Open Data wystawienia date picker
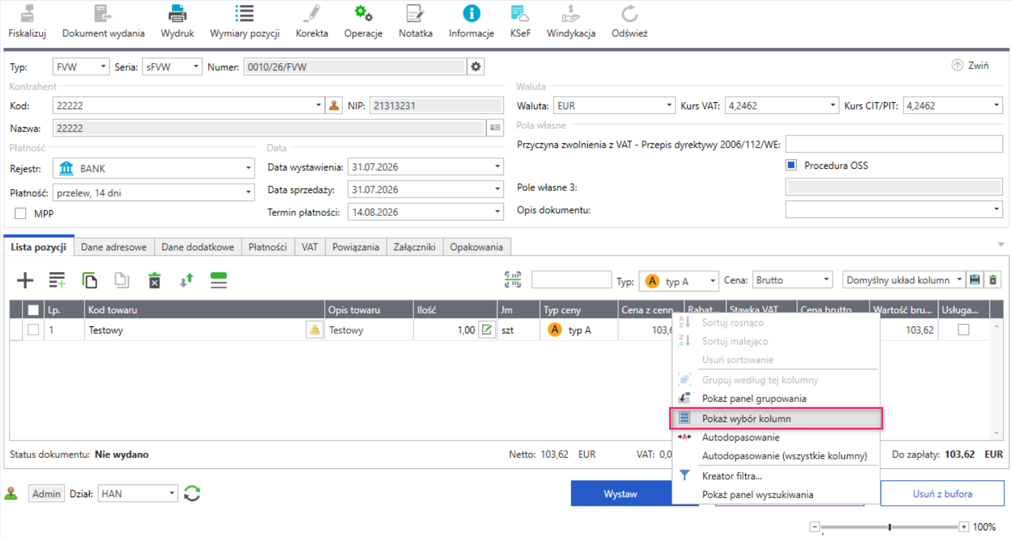The height and width of the screenshot is (538, 1012). [x=497, y=166]
